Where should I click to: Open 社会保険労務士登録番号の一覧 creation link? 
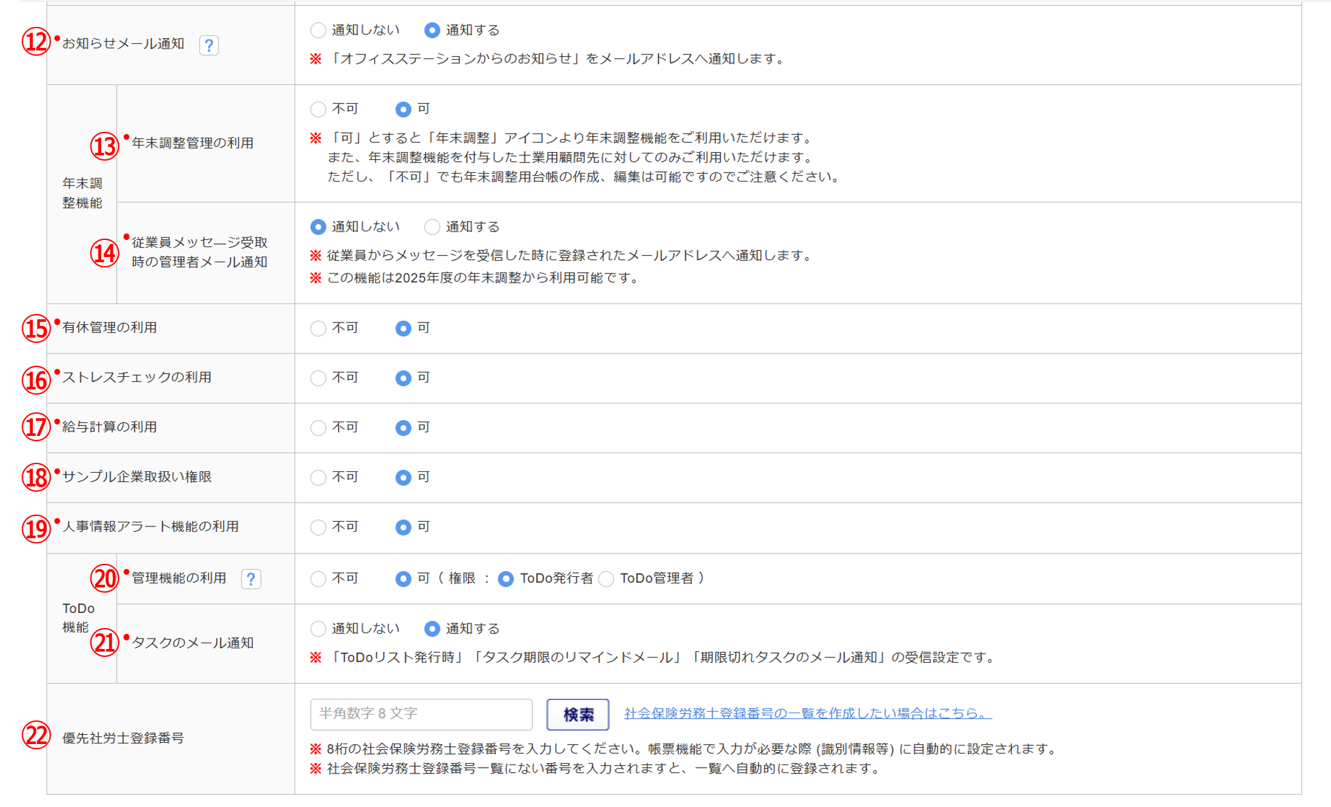pyautogui.click(x=808, y=713)
